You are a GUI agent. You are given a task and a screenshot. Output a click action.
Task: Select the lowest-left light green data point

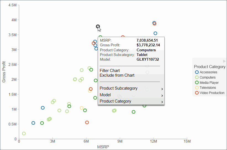click(24, 134)
